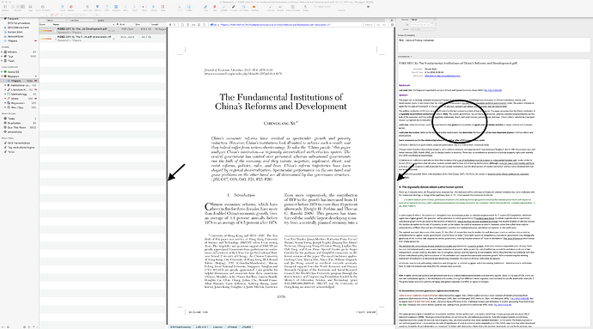
Task: Click the Share toolbar icon
Action: pyautogui.click(x=306, y=7)
